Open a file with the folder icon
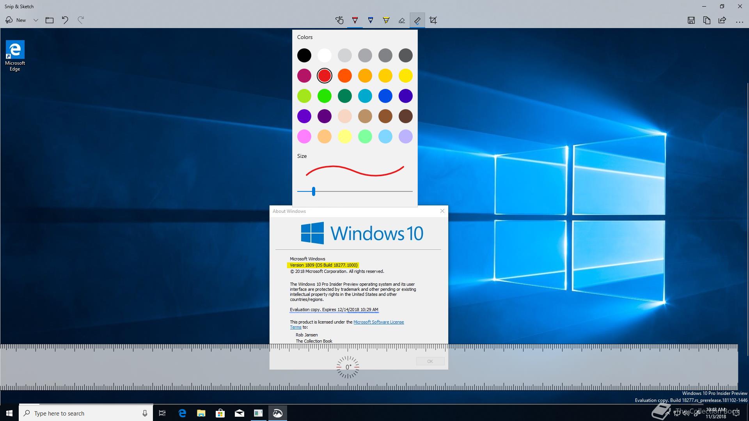The image size is (749, 421). (x=50, y=20)
